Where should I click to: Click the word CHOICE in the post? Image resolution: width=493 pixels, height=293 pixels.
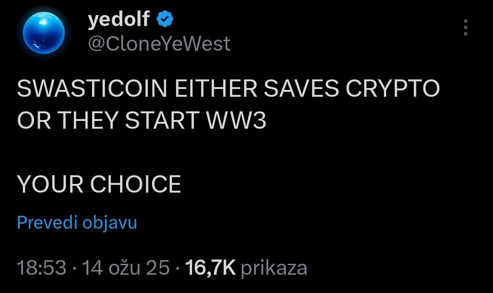tap(136, 184)
